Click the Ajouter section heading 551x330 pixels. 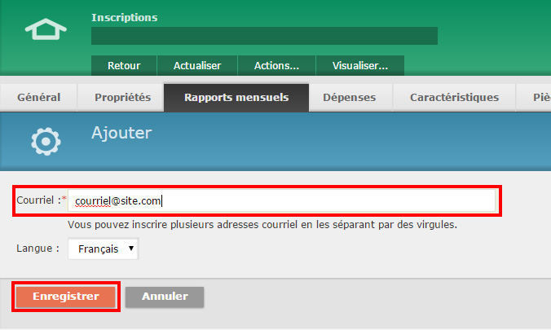(x=121, y=132)
